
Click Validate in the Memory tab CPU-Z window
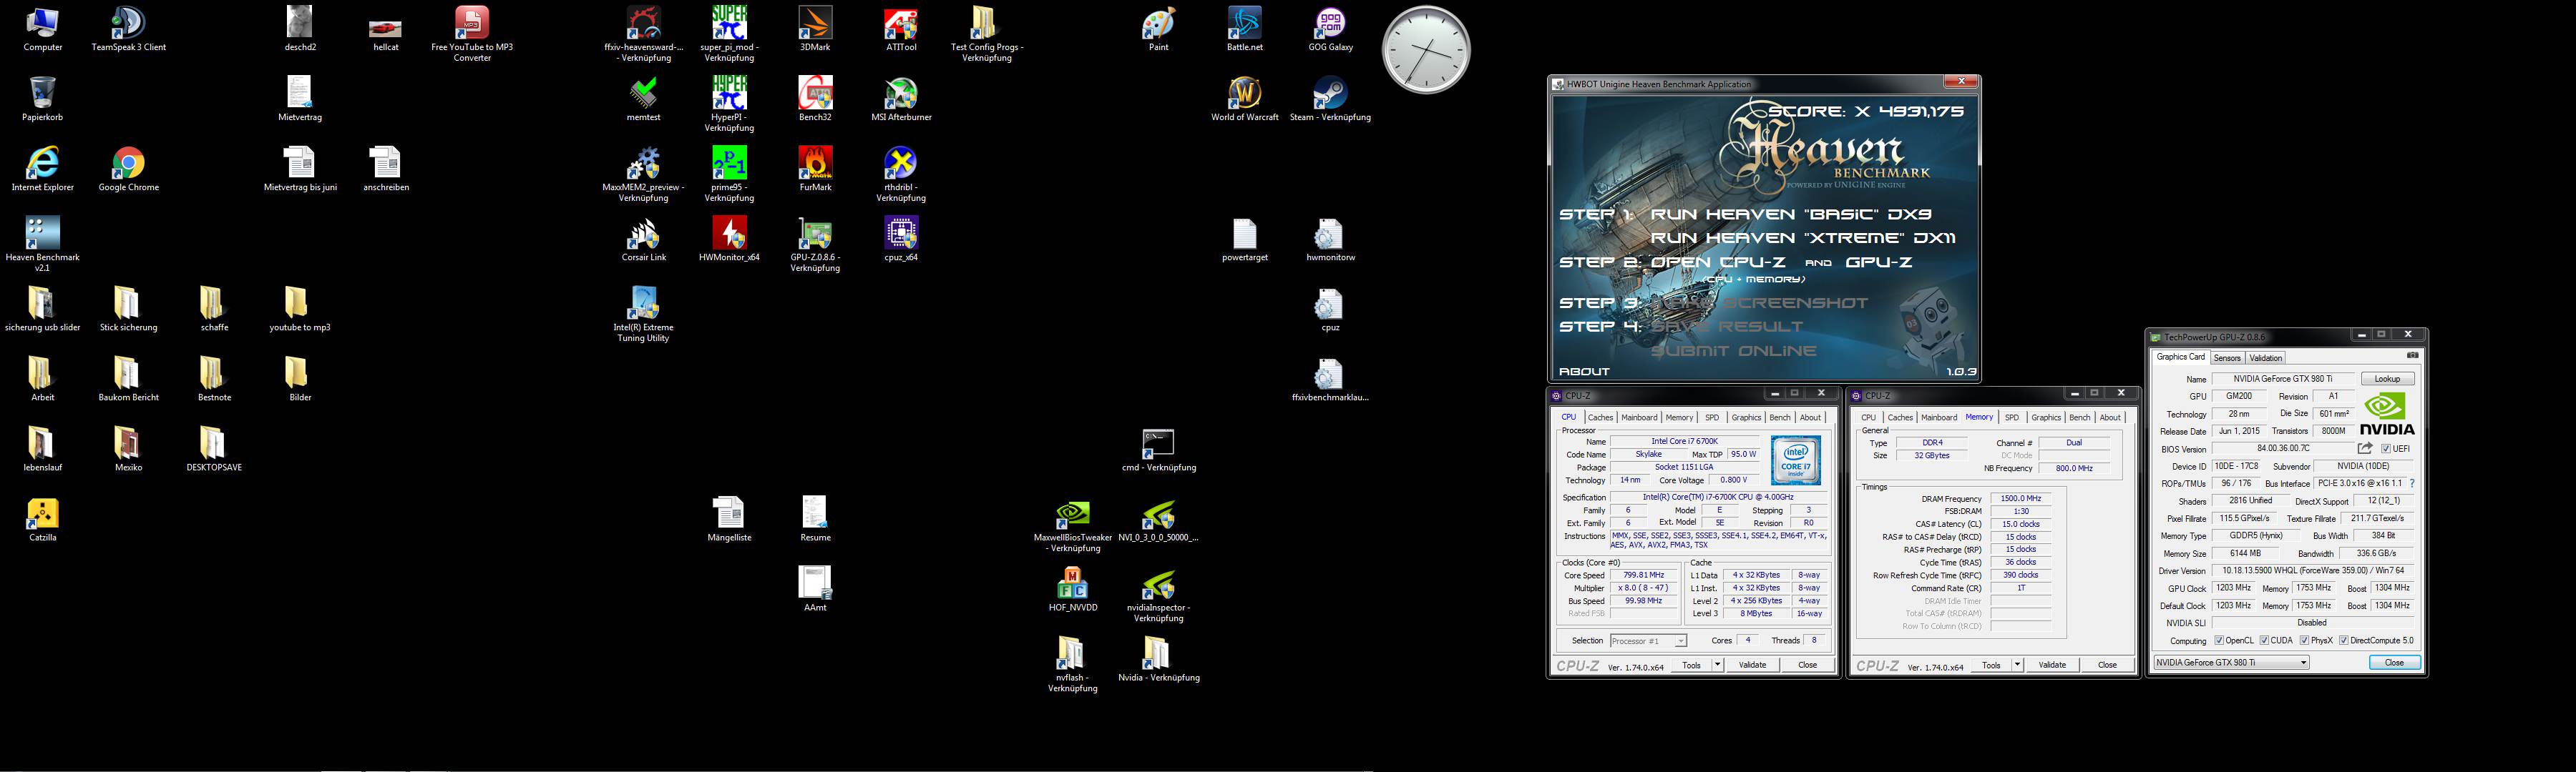click(x=2052, y=665)
